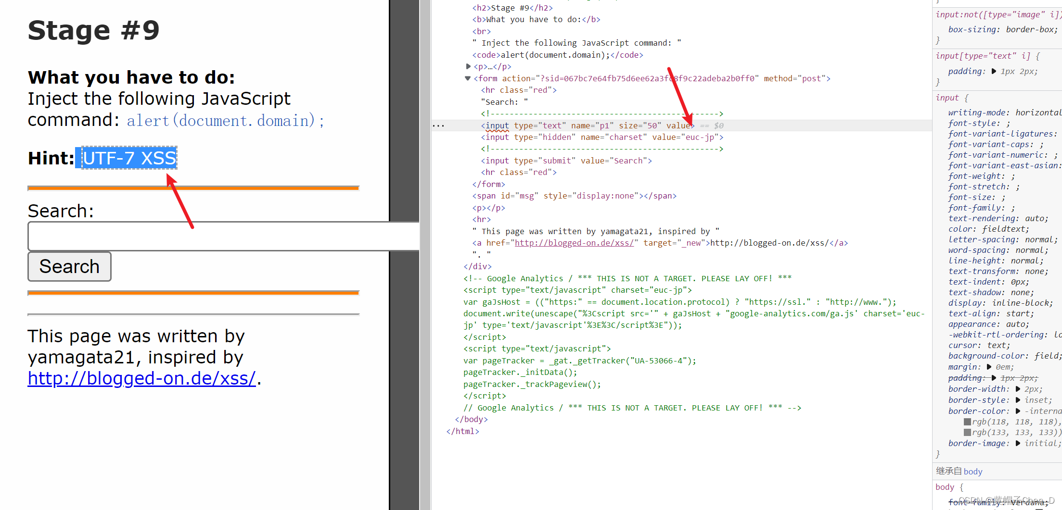The image size is (1062, 510).
Task: Select the closing </form> tag line
Action: coord(488,185)
